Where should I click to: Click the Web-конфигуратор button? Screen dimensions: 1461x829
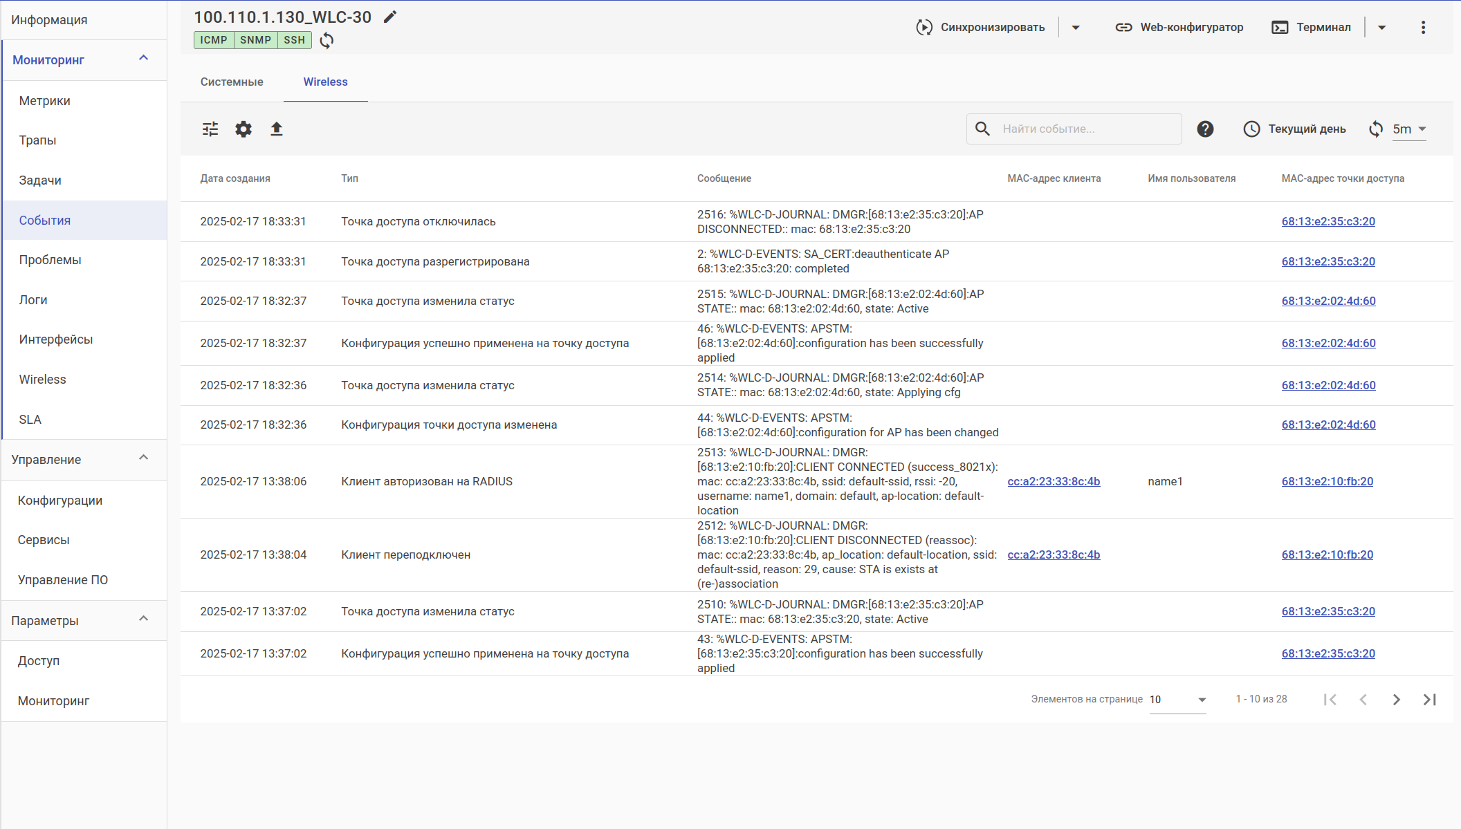pyautogui.click(x=1179, y=27)
